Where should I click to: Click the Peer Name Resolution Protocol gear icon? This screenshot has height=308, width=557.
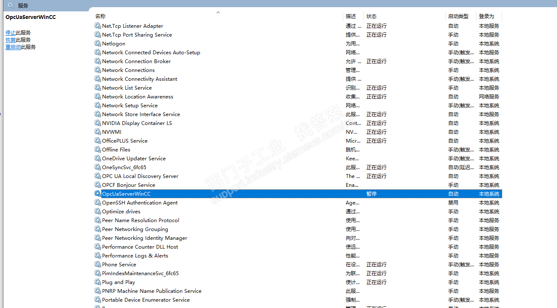(x=98, y=220)
